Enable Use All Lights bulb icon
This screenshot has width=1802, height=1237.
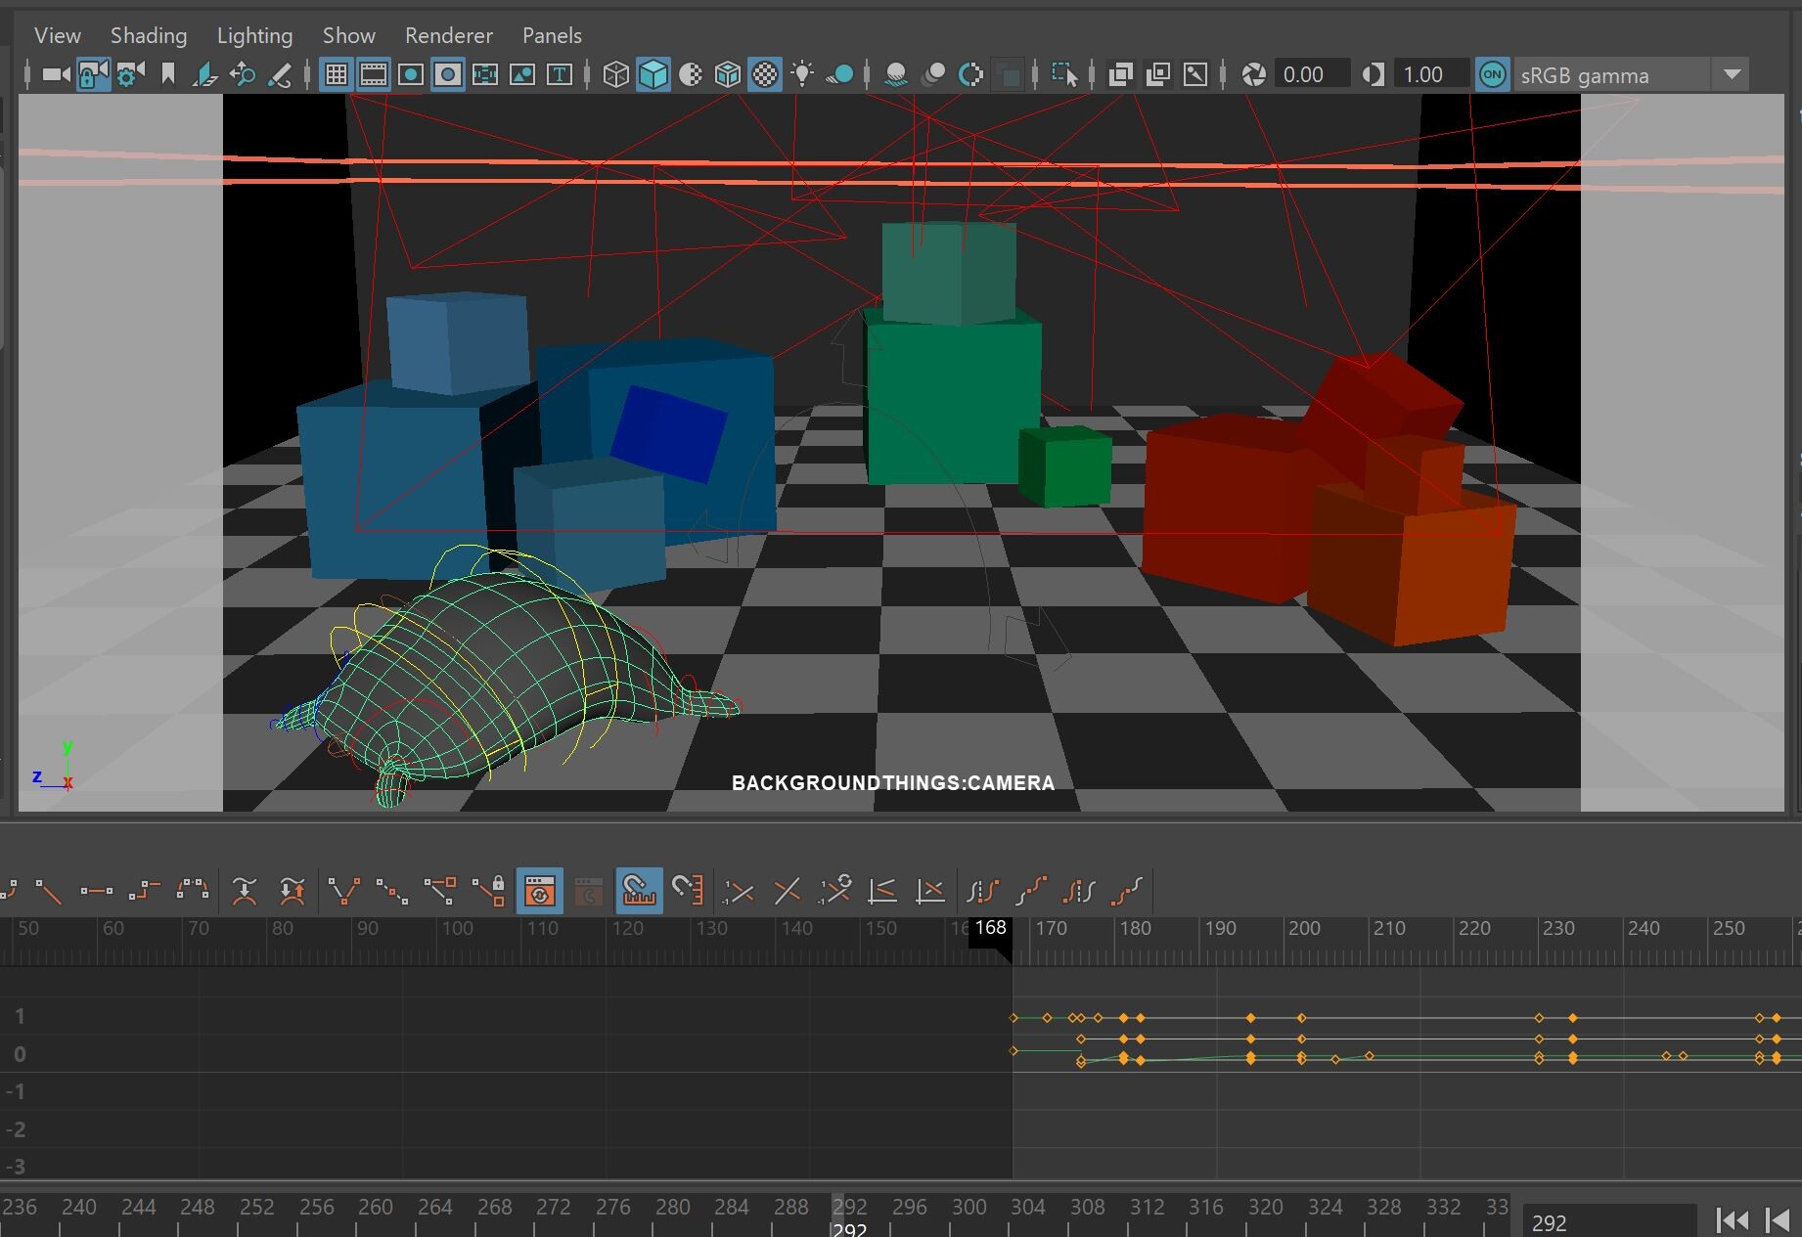[x=802, y=74]
